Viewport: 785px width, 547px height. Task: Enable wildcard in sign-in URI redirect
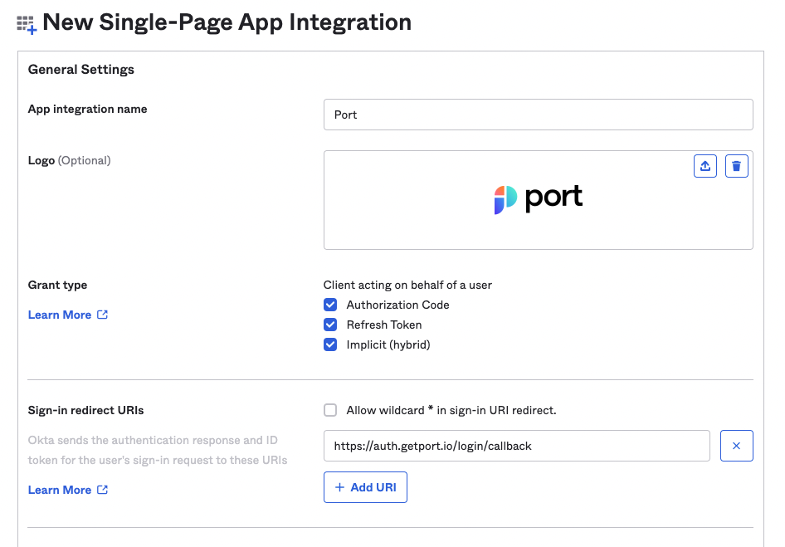coord(330,409)
